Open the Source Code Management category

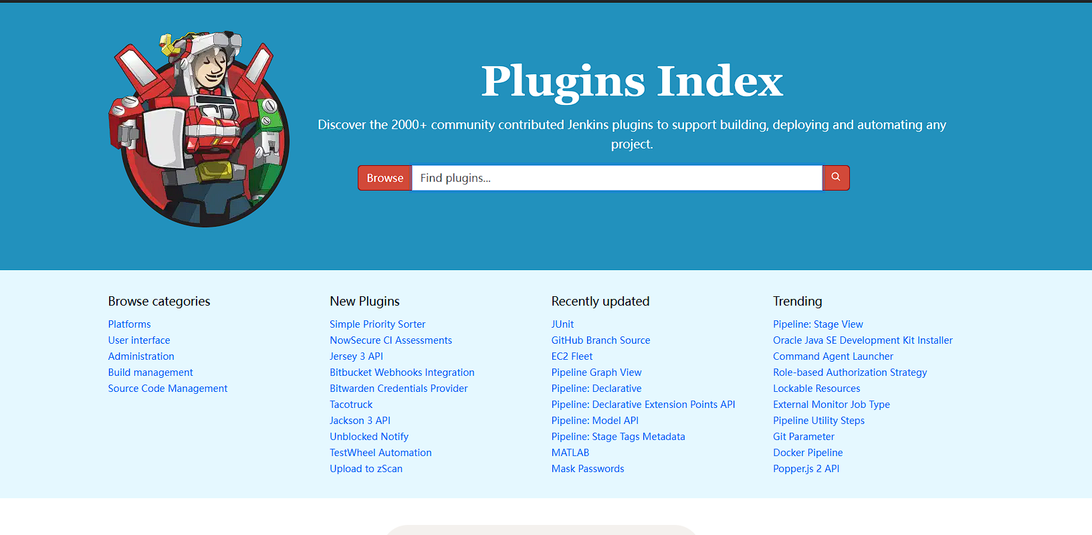[168, 389]
